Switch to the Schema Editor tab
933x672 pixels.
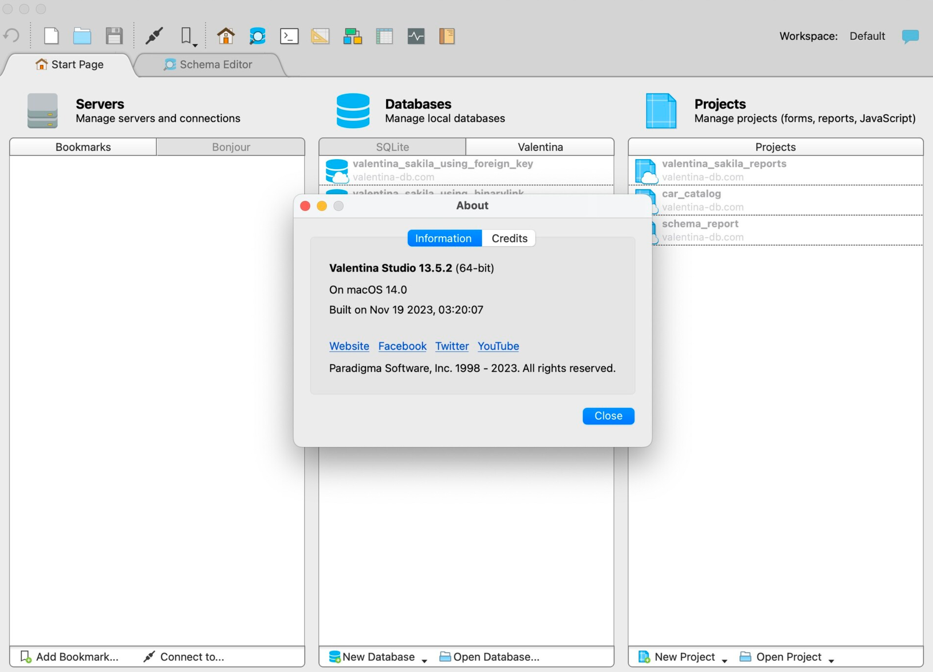tap(208, 64)
